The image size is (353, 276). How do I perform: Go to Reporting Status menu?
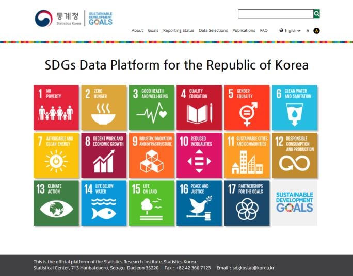click(x=179, y=31)
